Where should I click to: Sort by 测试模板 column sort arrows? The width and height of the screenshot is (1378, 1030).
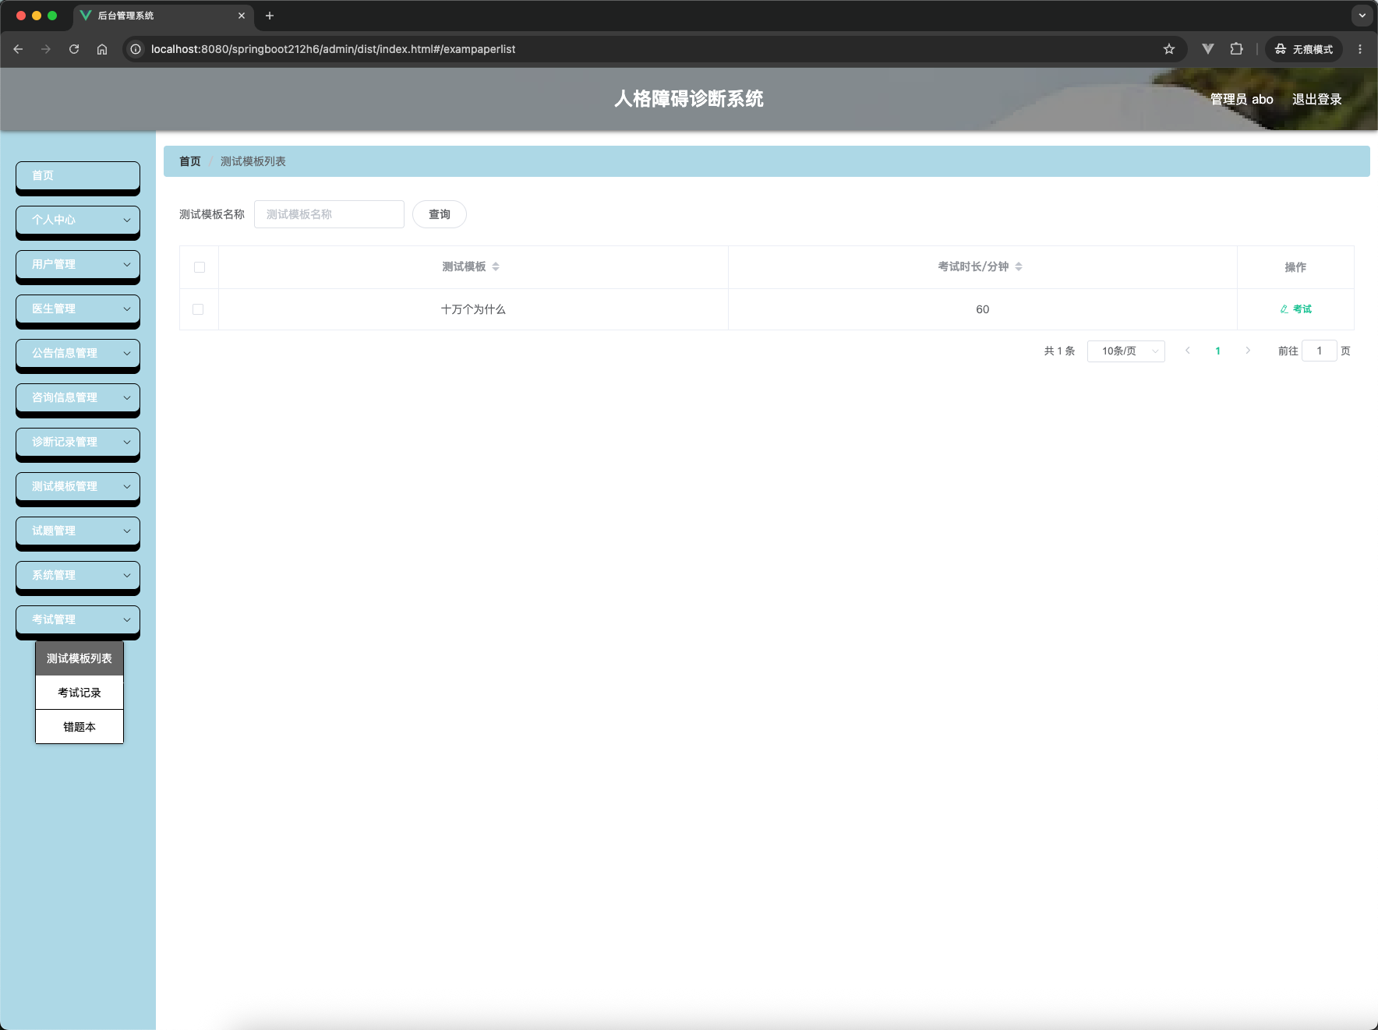[496, 266]
